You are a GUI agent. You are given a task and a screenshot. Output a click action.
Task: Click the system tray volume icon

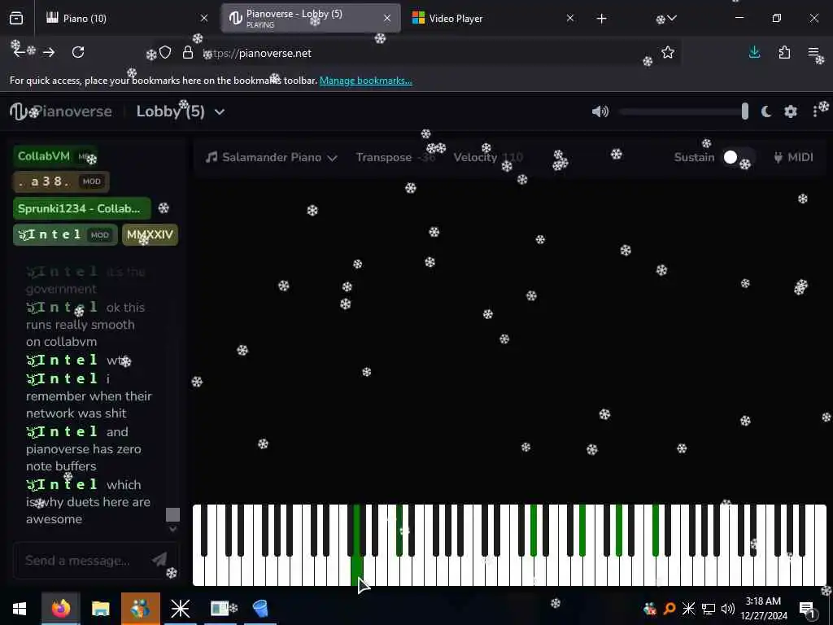[728, 609]
